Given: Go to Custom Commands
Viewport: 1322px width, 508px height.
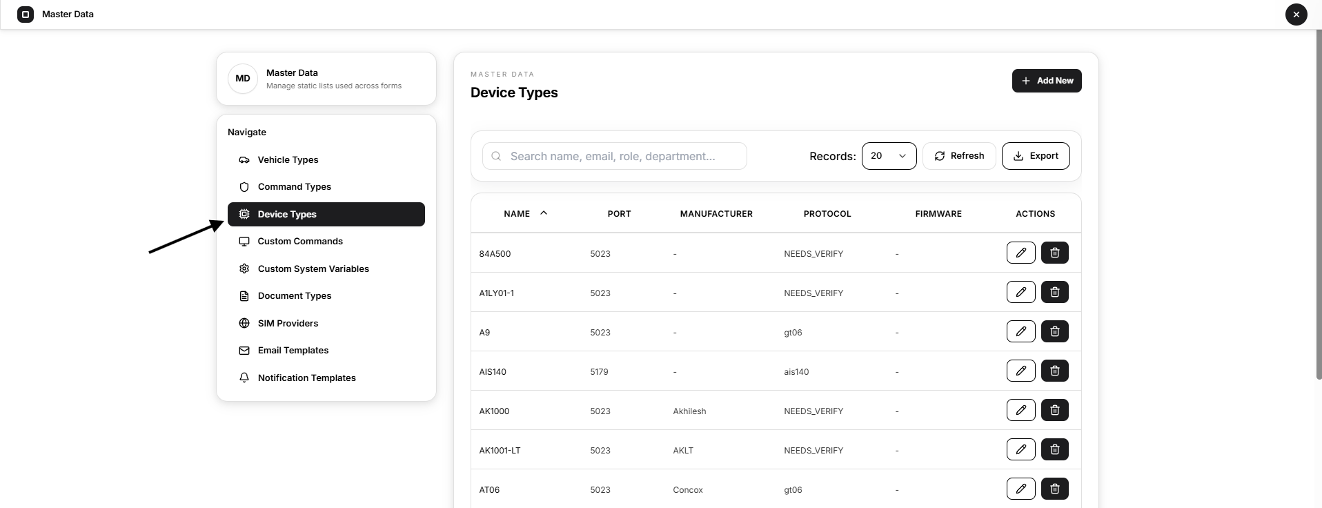Looking at the screenshot, I should [326, 241].
